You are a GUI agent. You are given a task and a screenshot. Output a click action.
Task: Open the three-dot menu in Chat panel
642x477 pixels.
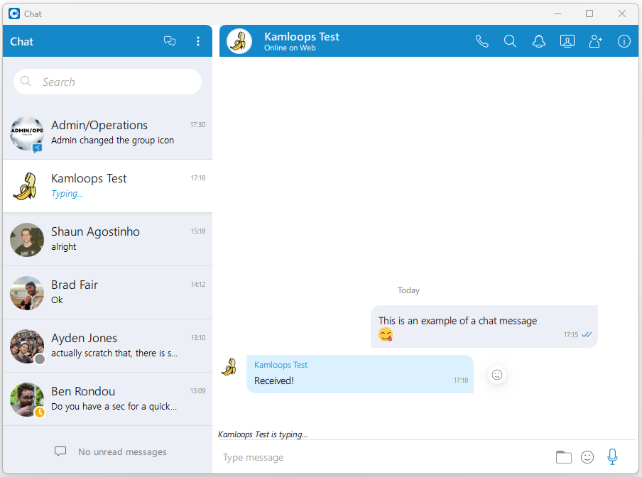click(x=198, y=41)
